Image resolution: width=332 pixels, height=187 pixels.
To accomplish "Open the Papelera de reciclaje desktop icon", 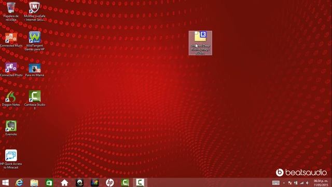I will (11, 11).
